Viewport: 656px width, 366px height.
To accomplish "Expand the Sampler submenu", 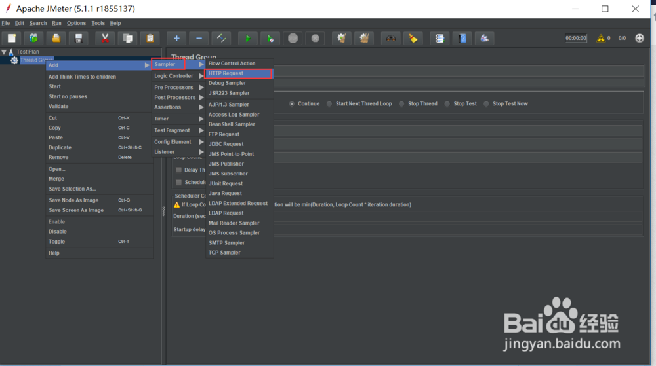I will [178, 64].
